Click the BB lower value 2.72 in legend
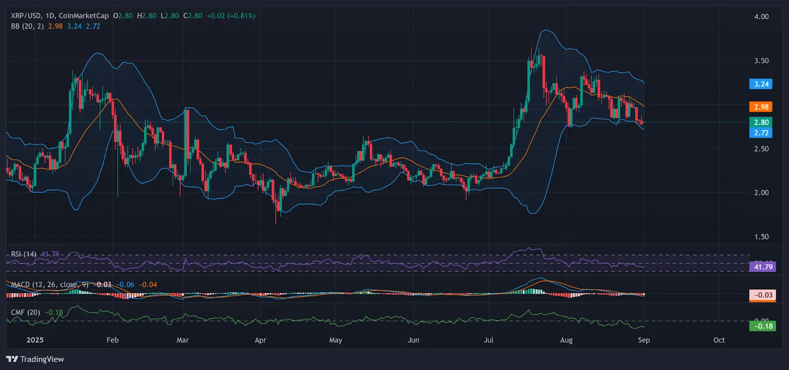 pos(93,26)
